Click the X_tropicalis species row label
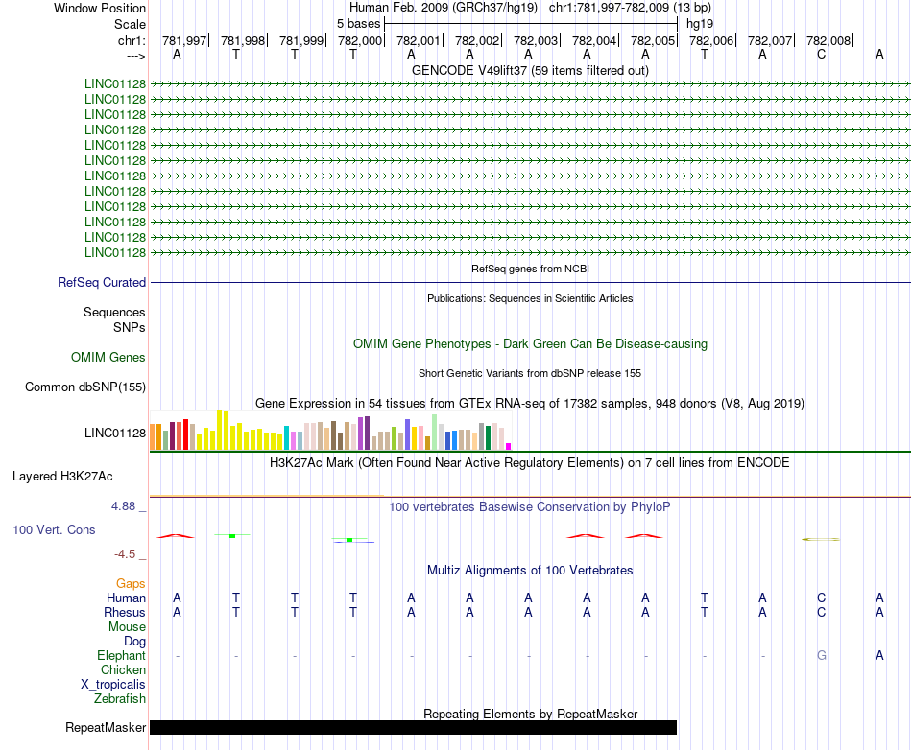This screenshot has height=750, width=912. click(x=113, y=685)
